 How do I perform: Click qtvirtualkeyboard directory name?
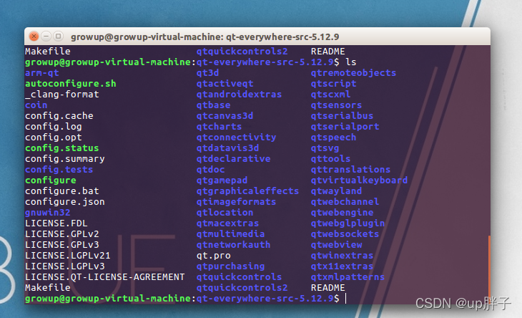click(x=359, y=180)
